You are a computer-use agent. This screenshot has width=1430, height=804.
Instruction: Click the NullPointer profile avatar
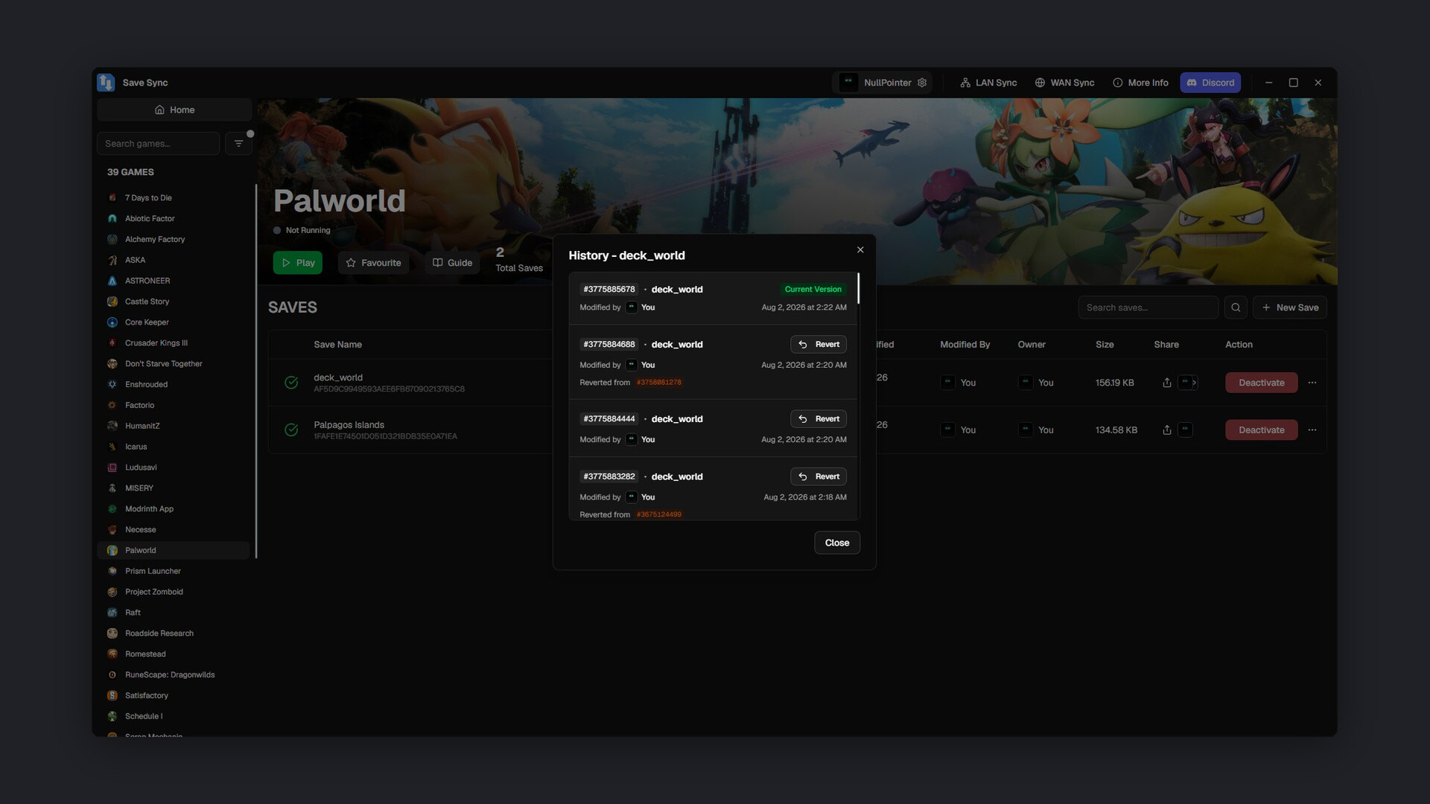coord(848,83)
